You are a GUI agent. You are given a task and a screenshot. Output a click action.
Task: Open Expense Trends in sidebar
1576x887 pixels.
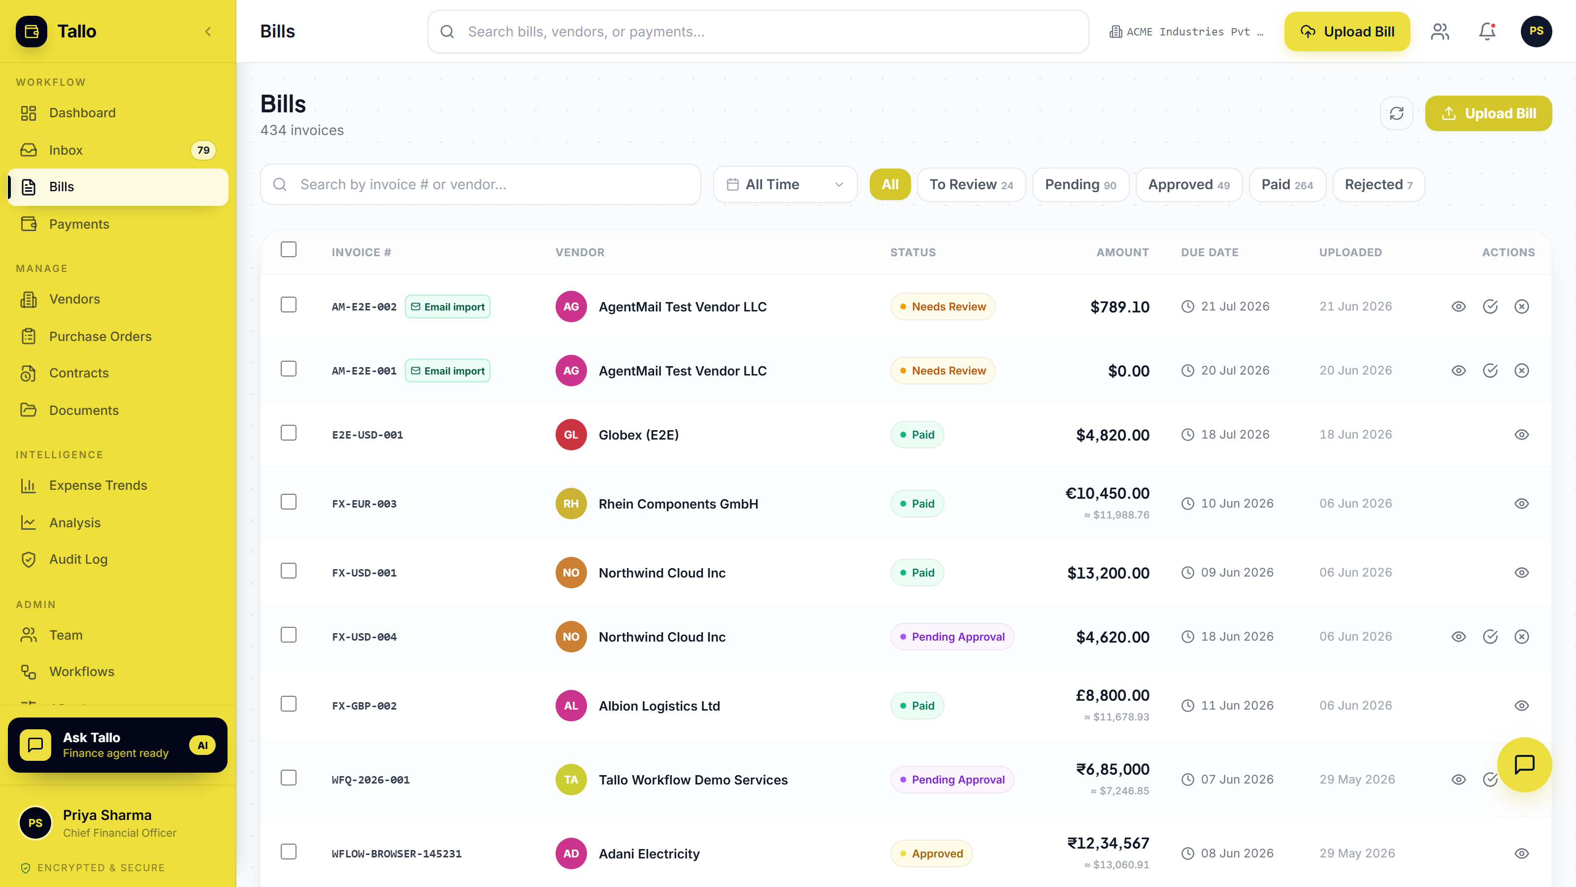118,485
